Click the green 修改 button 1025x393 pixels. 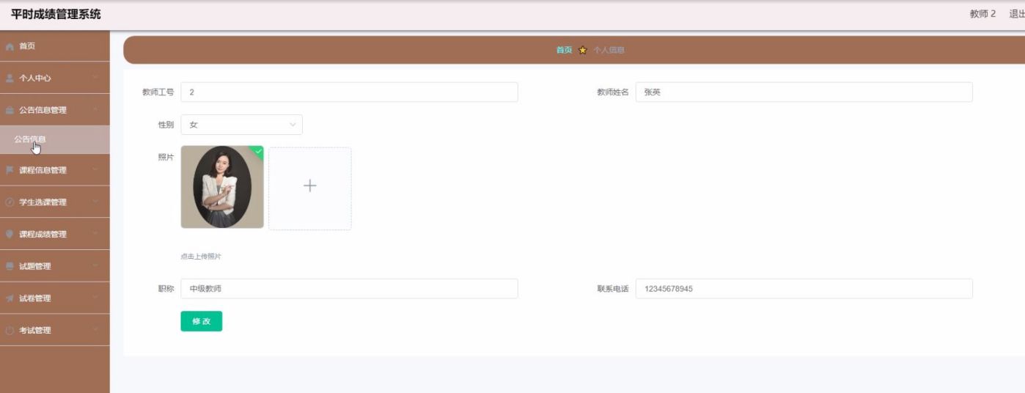point(201,321)
